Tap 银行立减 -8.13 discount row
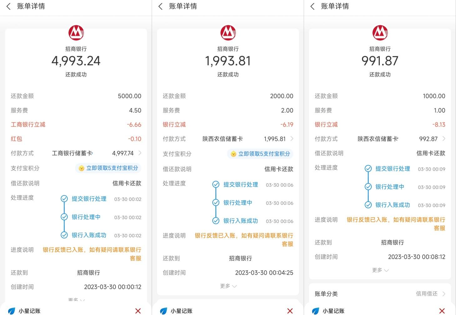Screen dimensions: 456x315 click(x=380, y=125)
